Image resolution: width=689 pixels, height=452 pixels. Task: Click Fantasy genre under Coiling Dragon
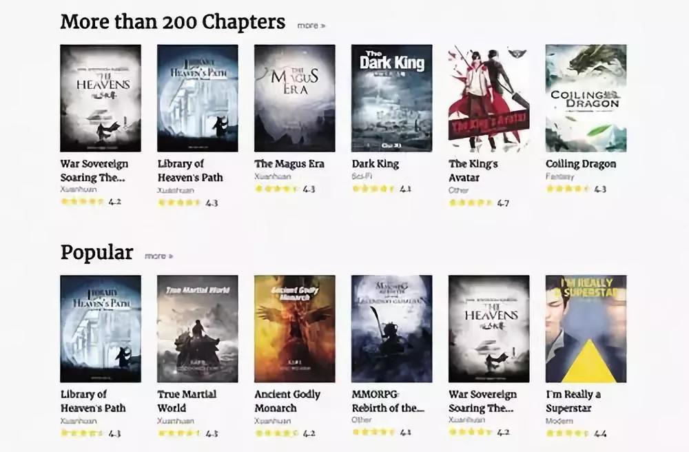tap(559, 176)
